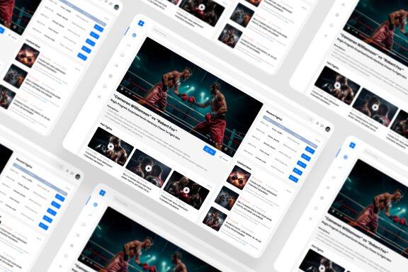Play the third Hot Fights thumbnail with red gloves
Screen dimensions: 408x272
click(x=186, y=191)
